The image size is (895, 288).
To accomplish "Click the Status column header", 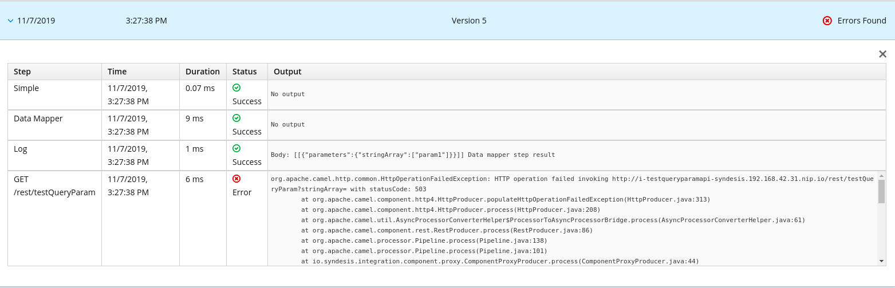I will click(x=245, y=72).
